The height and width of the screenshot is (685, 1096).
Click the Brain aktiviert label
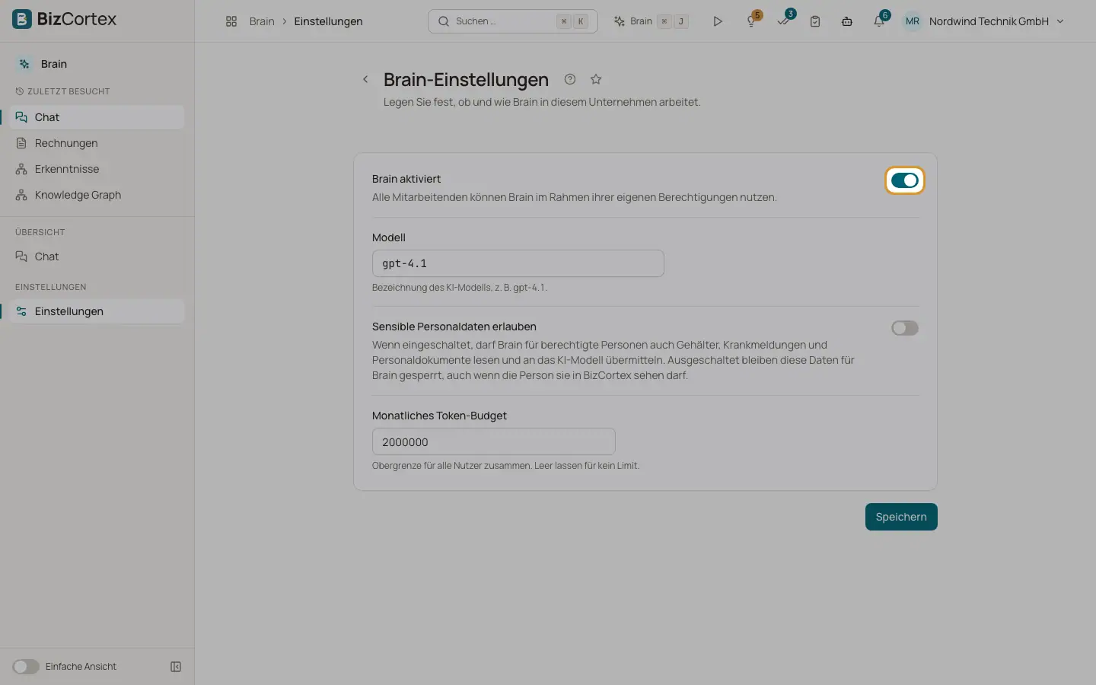point(406,179)
